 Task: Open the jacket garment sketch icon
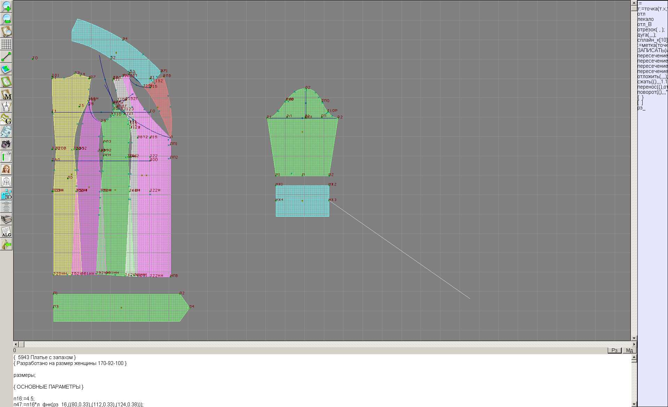click(x=6, y=182)
